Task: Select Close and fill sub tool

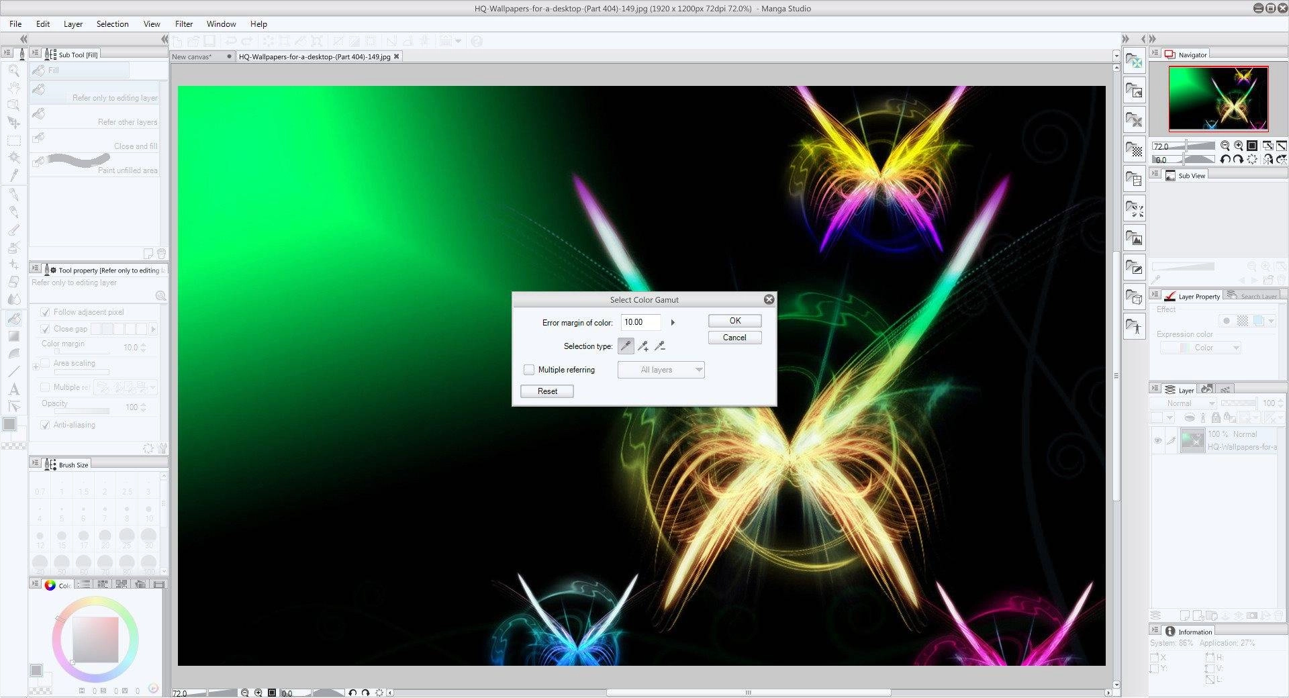Action: (x=94, y=141)
